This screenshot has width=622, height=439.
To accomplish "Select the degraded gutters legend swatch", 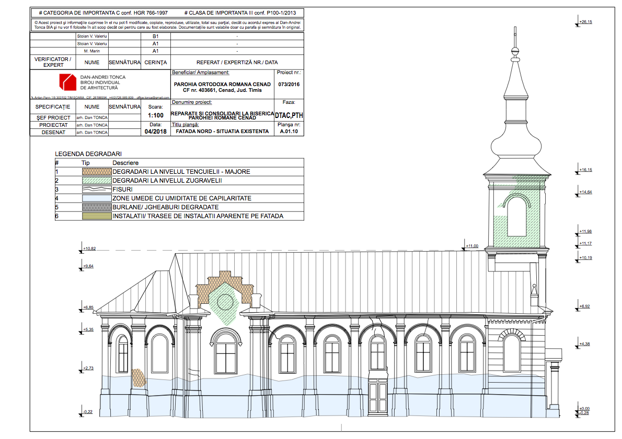I will pos(96,207).
